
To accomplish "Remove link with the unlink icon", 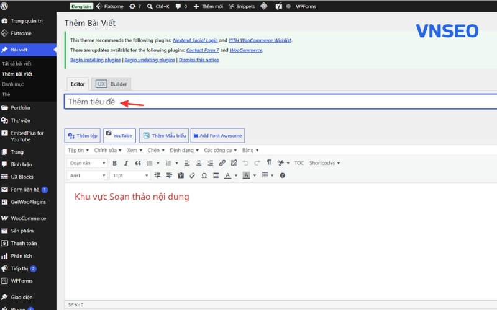I will click(x=234, y=163).
